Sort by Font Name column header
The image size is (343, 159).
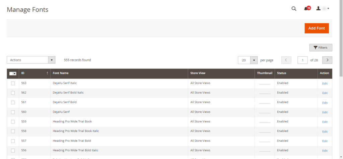click(61, 73)
